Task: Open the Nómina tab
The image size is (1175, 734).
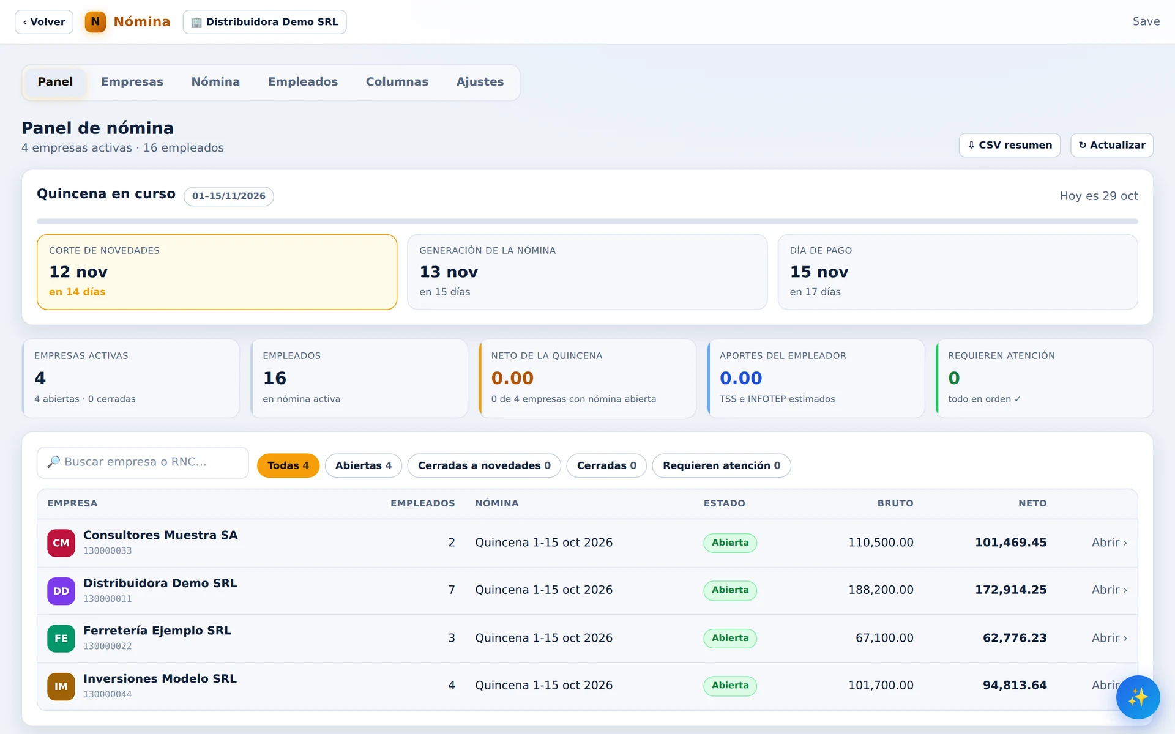Action: [x=215, y=82]
